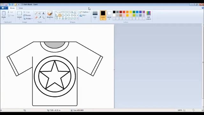Choose the Pentagon shape
The height and width of the screenshot is (115, 204).
(x=63, y=15)
